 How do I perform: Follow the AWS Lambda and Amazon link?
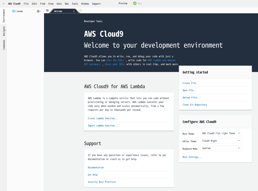pyautogui.click(x=162, y=60)
